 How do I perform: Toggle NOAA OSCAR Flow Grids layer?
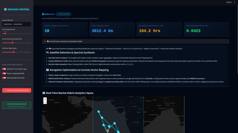4,78
